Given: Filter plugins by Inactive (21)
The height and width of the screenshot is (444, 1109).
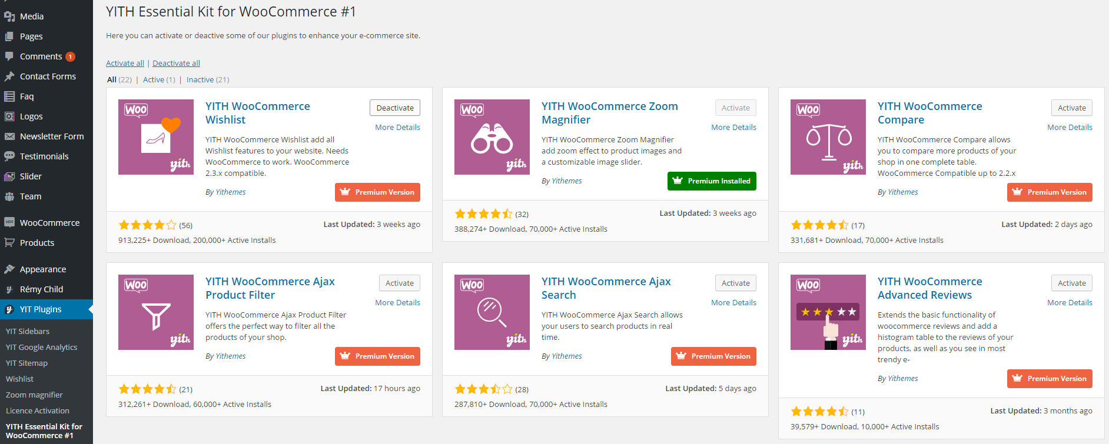Looking at the screenshot, I should click(x=207, y=80).
